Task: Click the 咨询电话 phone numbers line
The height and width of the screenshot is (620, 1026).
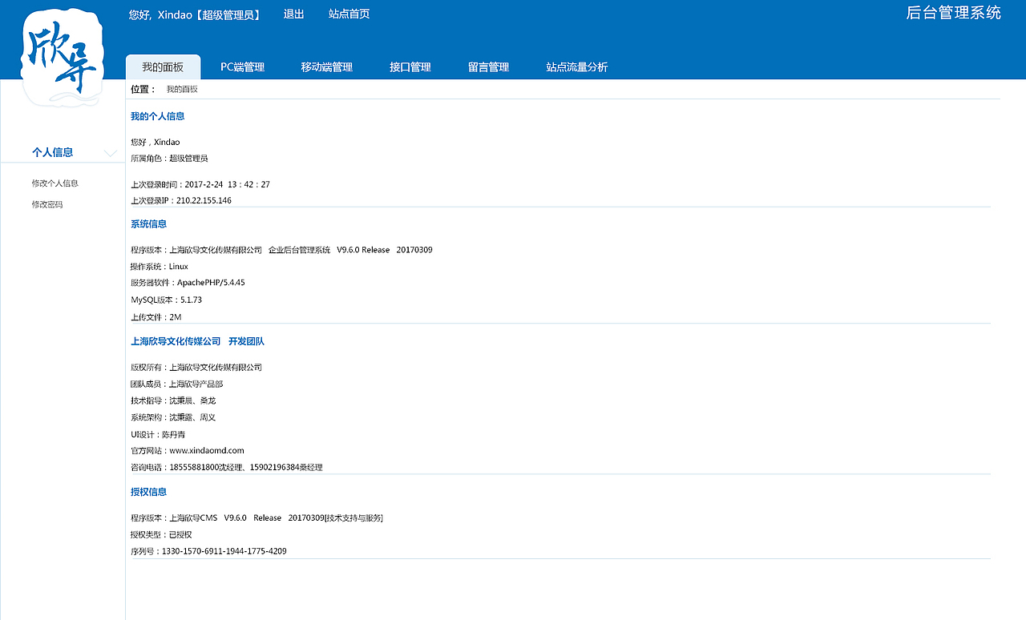Action: point(227,468)
